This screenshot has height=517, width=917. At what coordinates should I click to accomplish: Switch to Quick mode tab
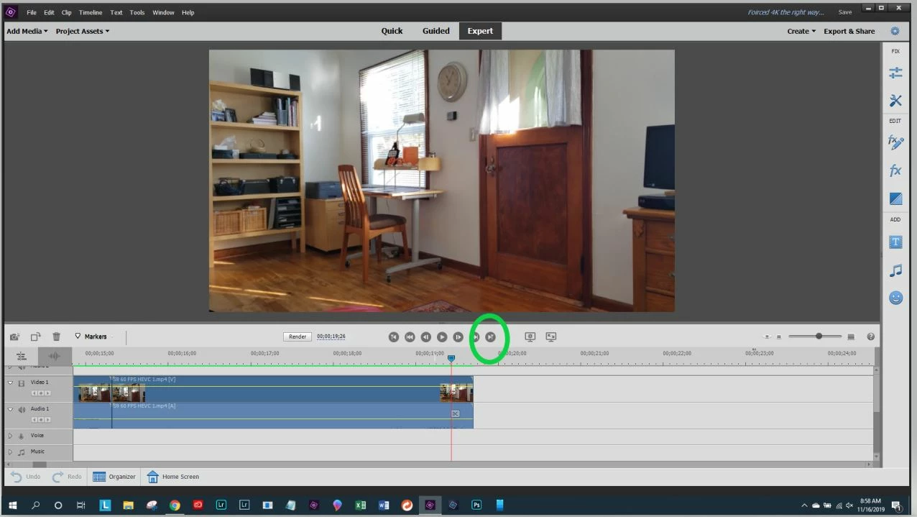tap(392, 31)
